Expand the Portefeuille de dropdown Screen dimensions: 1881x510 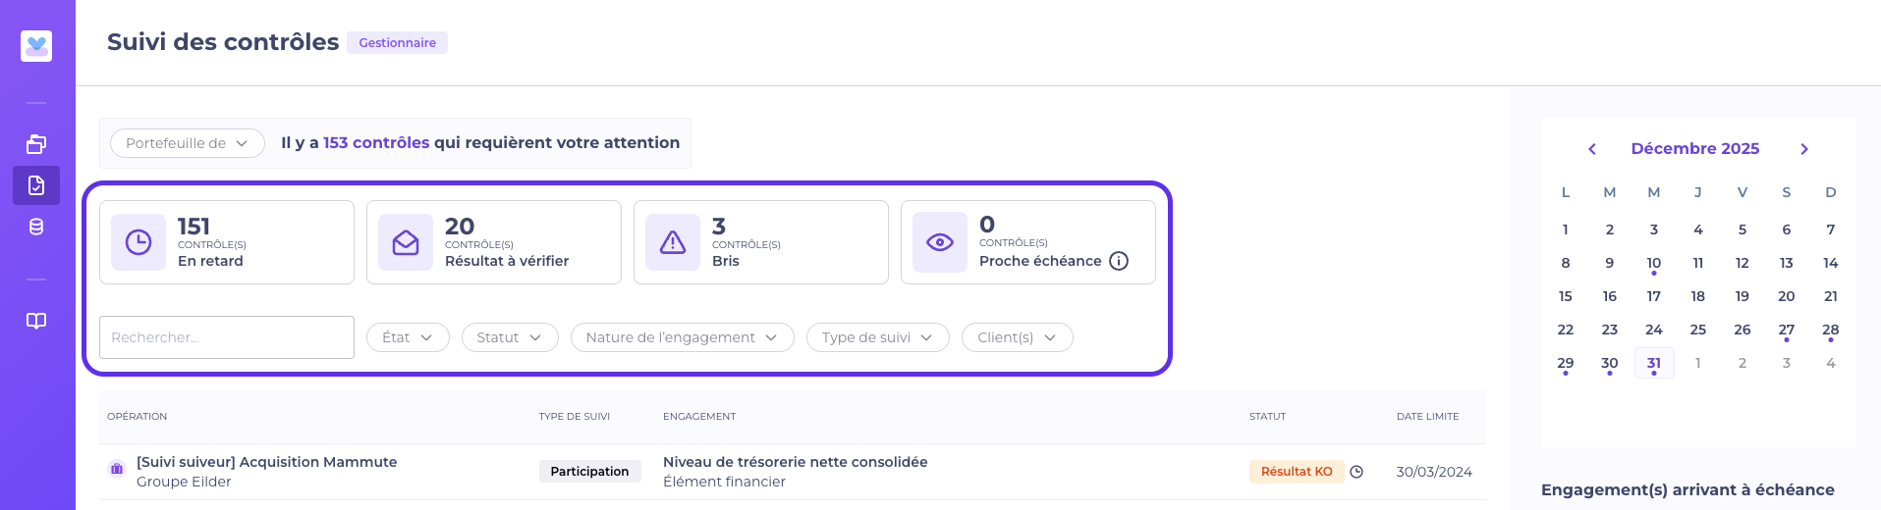pyautogui.click(x=187, y=143)
